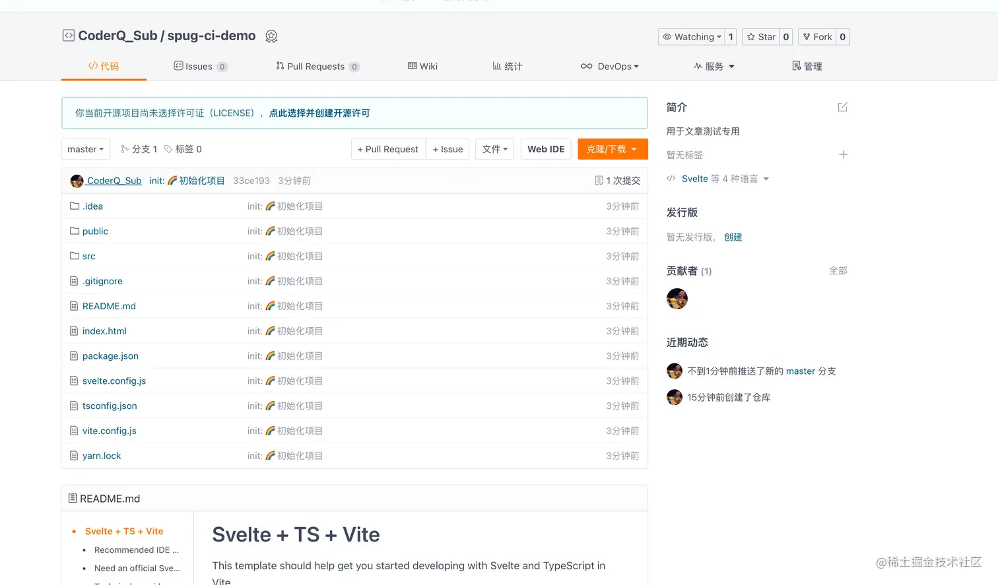
Task: Click the edit icon in the 简介 section
Action: click(x=842, y=107)
